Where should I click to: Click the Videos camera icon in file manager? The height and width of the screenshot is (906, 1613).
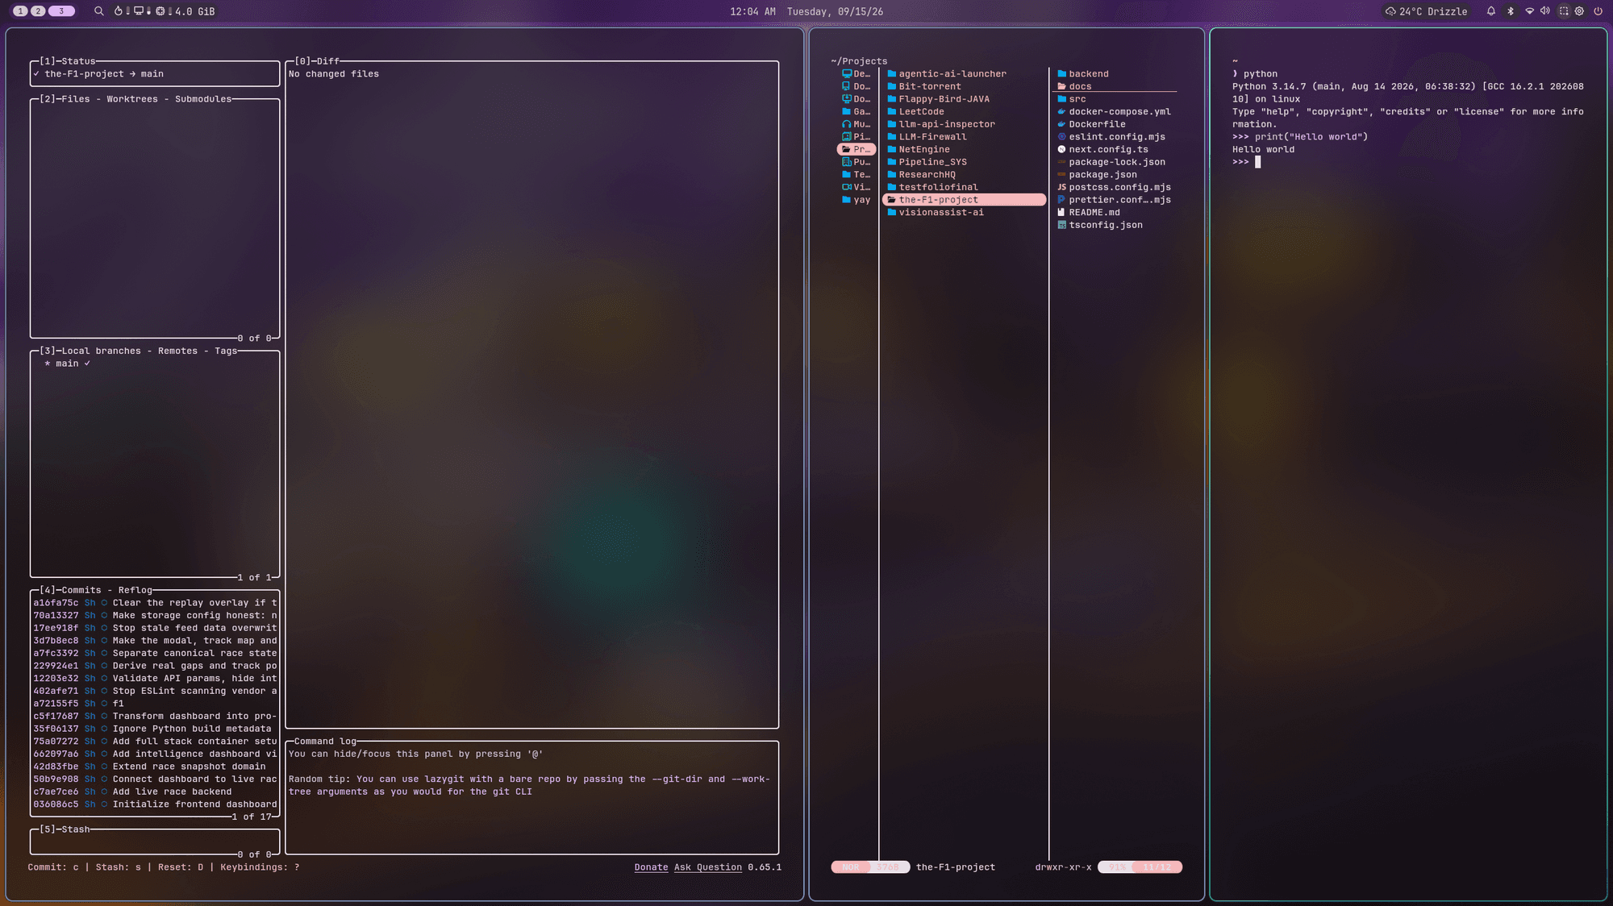pos(846,187)
